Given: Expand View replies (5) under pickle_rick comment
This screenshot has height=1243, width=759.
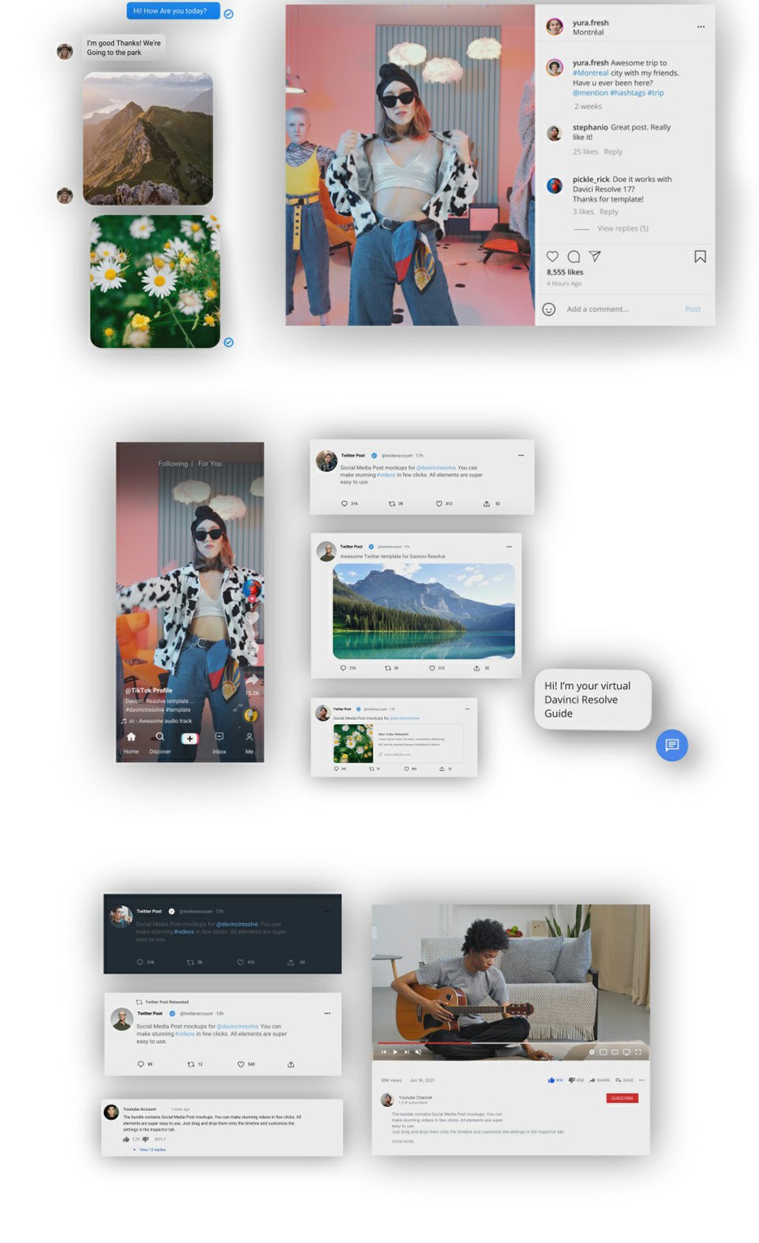Looking at the screenshot, I should pos(622,228).
